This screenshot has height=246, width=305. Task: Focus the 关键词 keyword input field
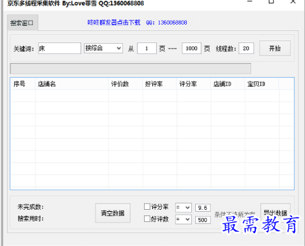point(59,49)
